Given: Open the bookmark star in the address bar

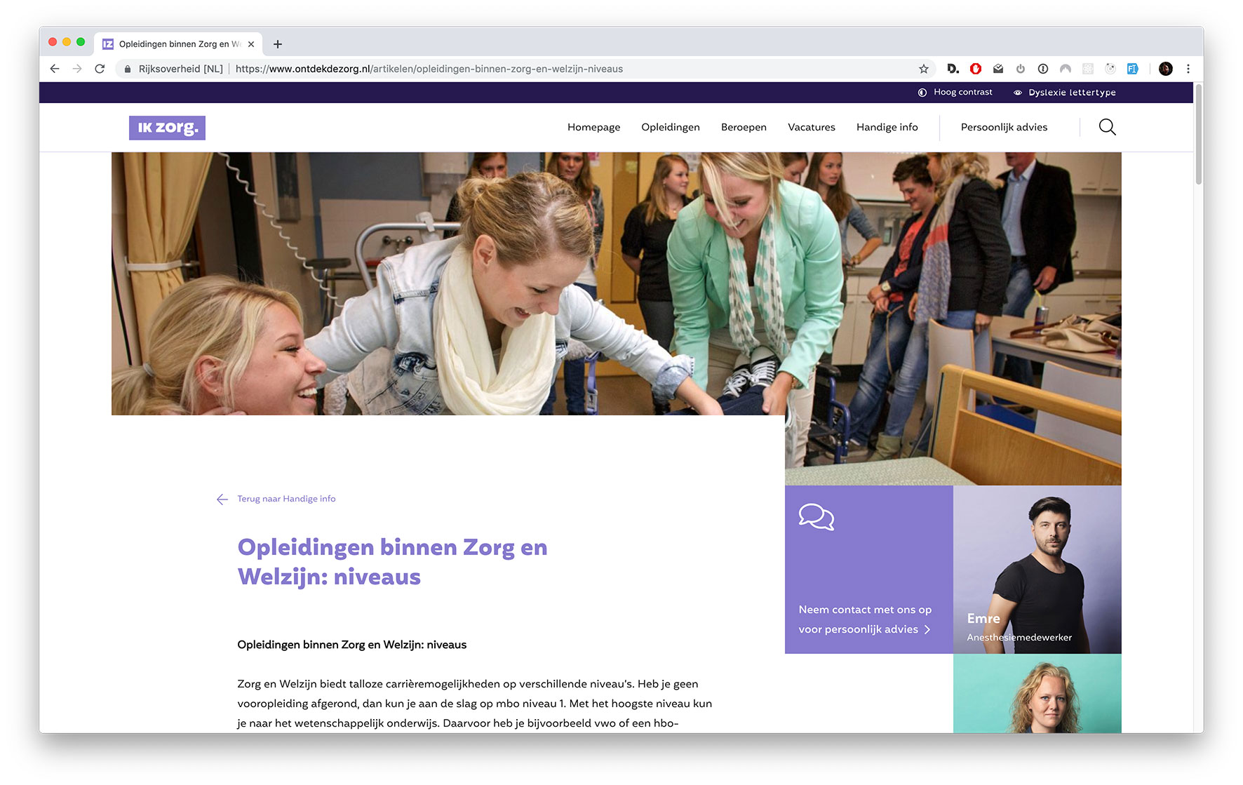Looking at the screenshot, I should click(925, 69).
